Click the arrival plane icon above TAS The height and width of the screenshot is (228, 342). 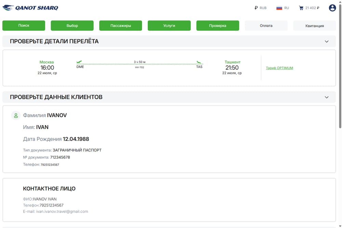(x=198, y=62)
